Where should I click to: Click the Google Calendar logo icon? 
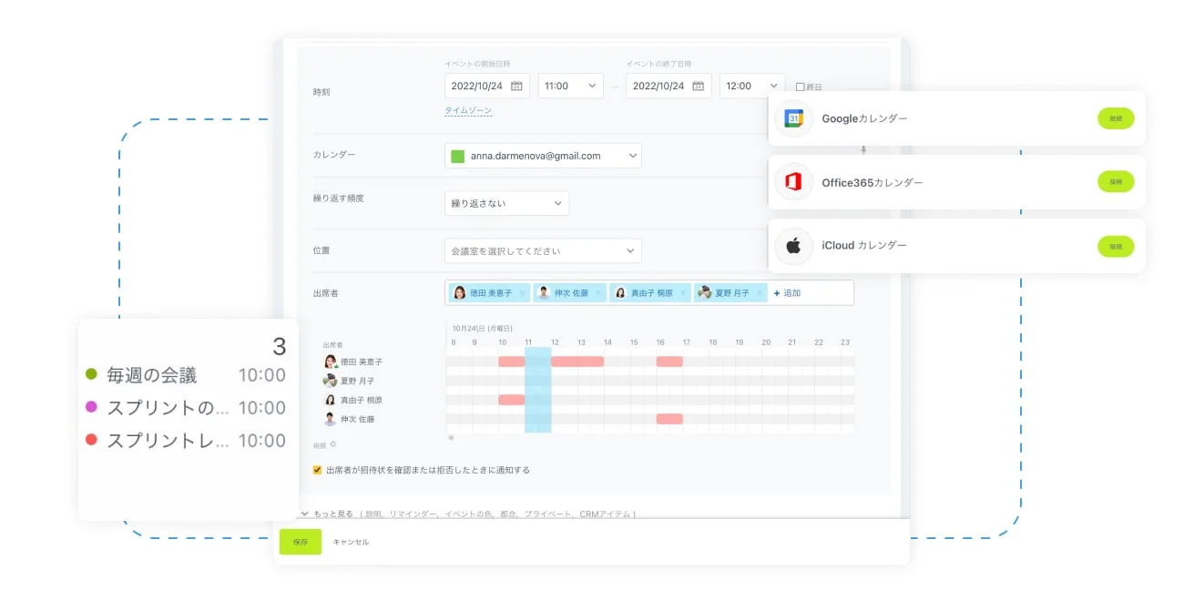tap(793, 118)
